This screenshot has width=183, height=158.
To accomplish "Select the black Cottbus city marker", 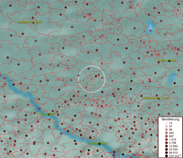I will pyautogui.click(x=169, y=61).
